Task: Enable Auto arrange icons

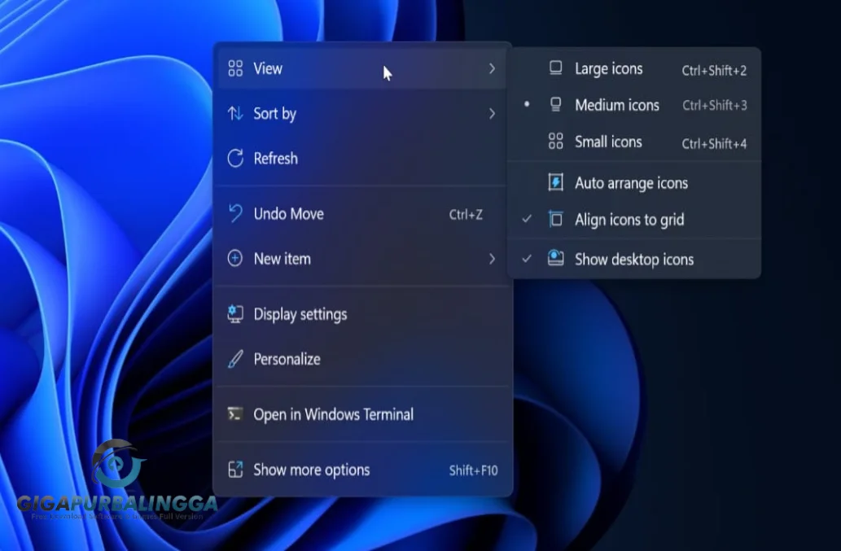Action: point(634,183)
